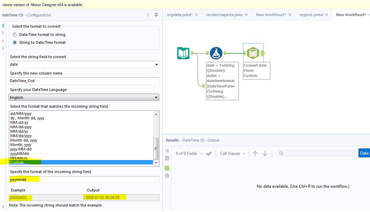This screenshot has width=370, height=212.
Task: Select the Formula tool on the canvas
Action: point(215,53)
